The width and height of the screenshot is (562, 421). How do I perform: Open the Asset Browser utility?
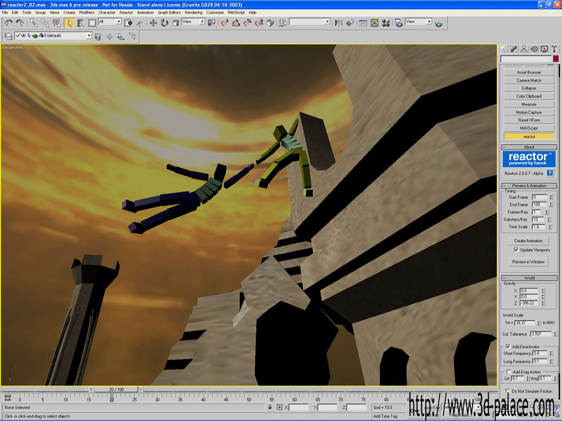[x=529, y=72]
